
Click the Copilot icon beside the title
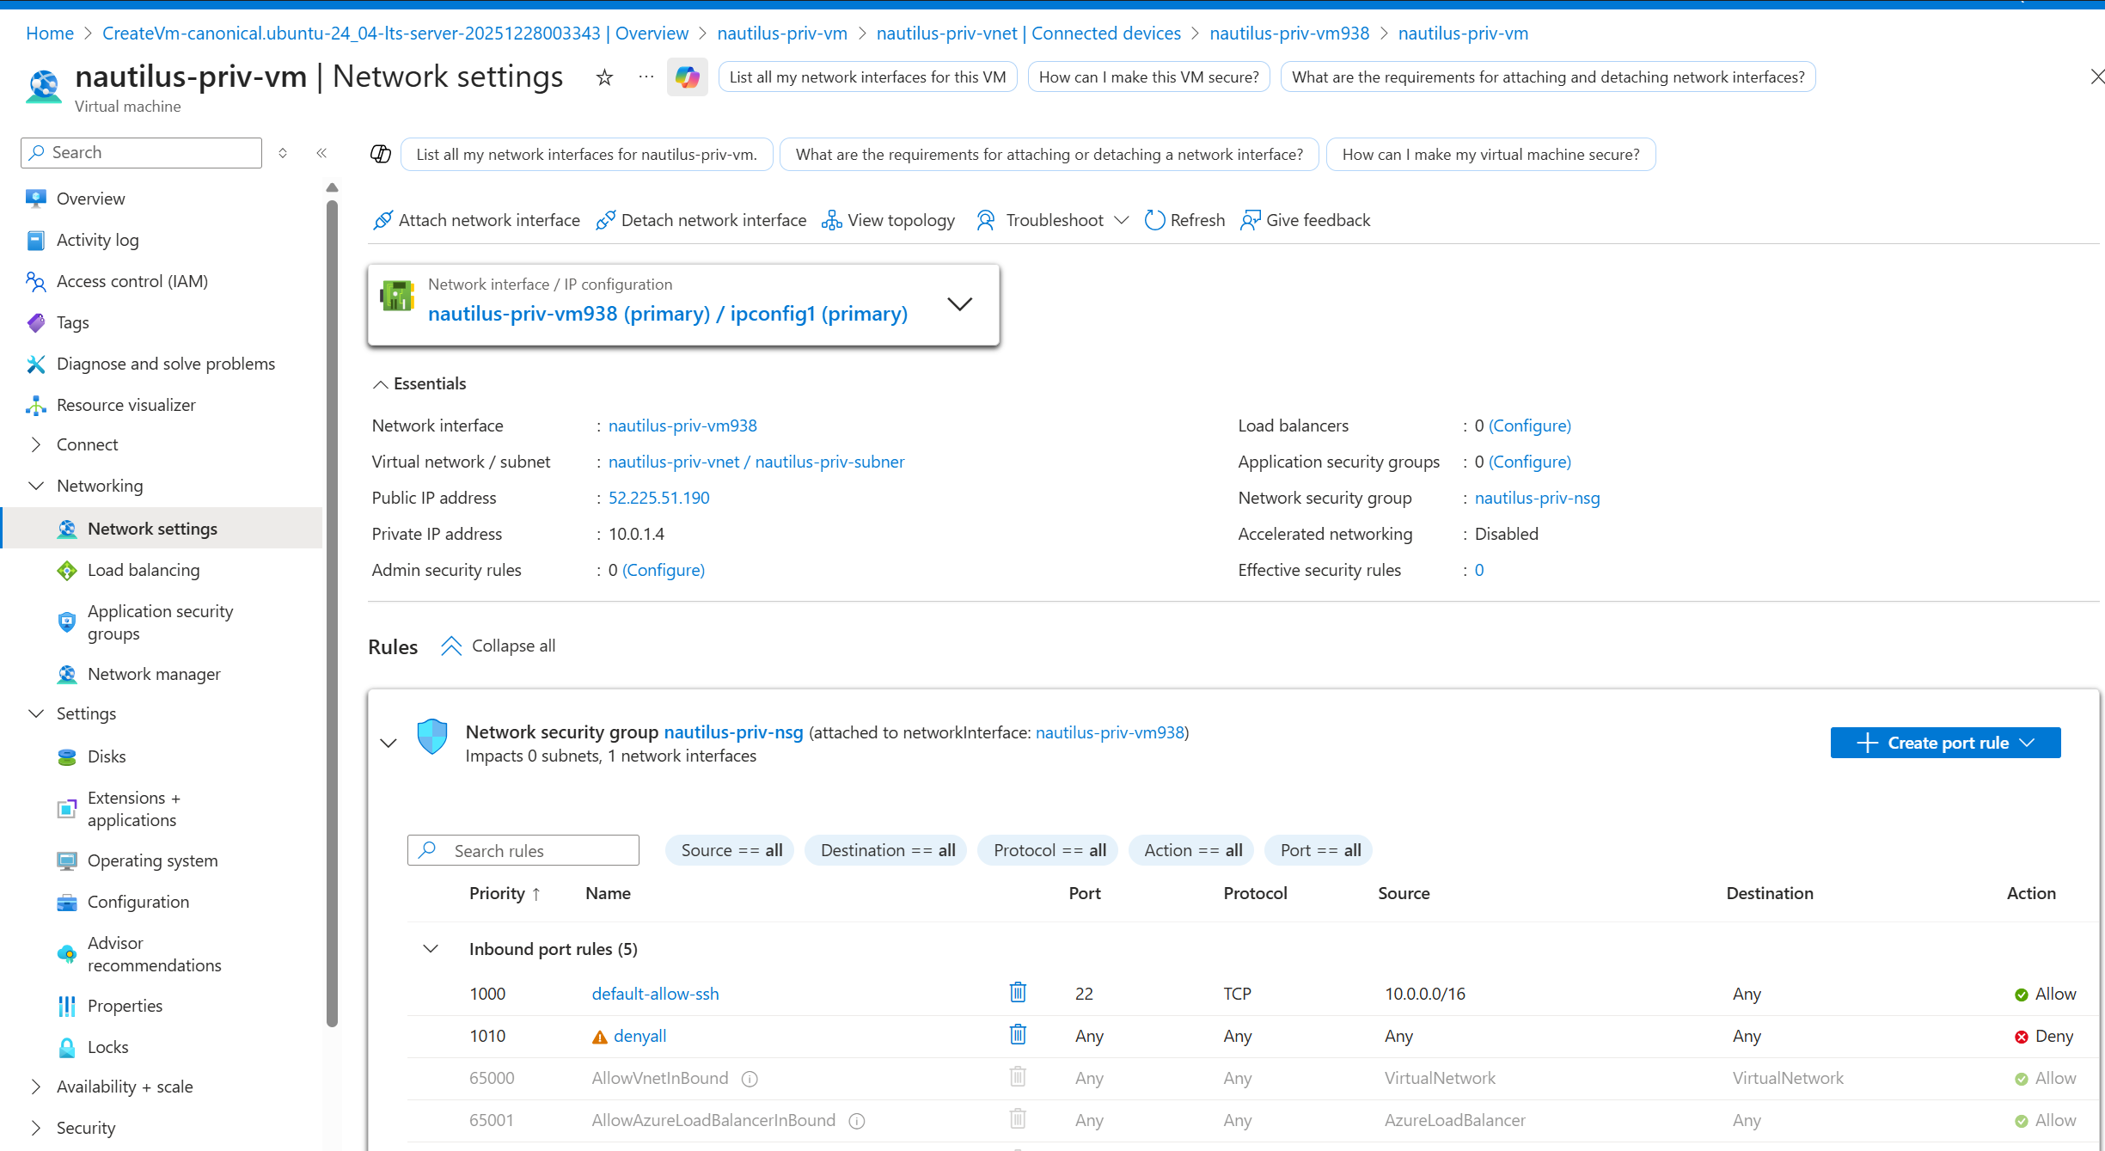point(687,77)
